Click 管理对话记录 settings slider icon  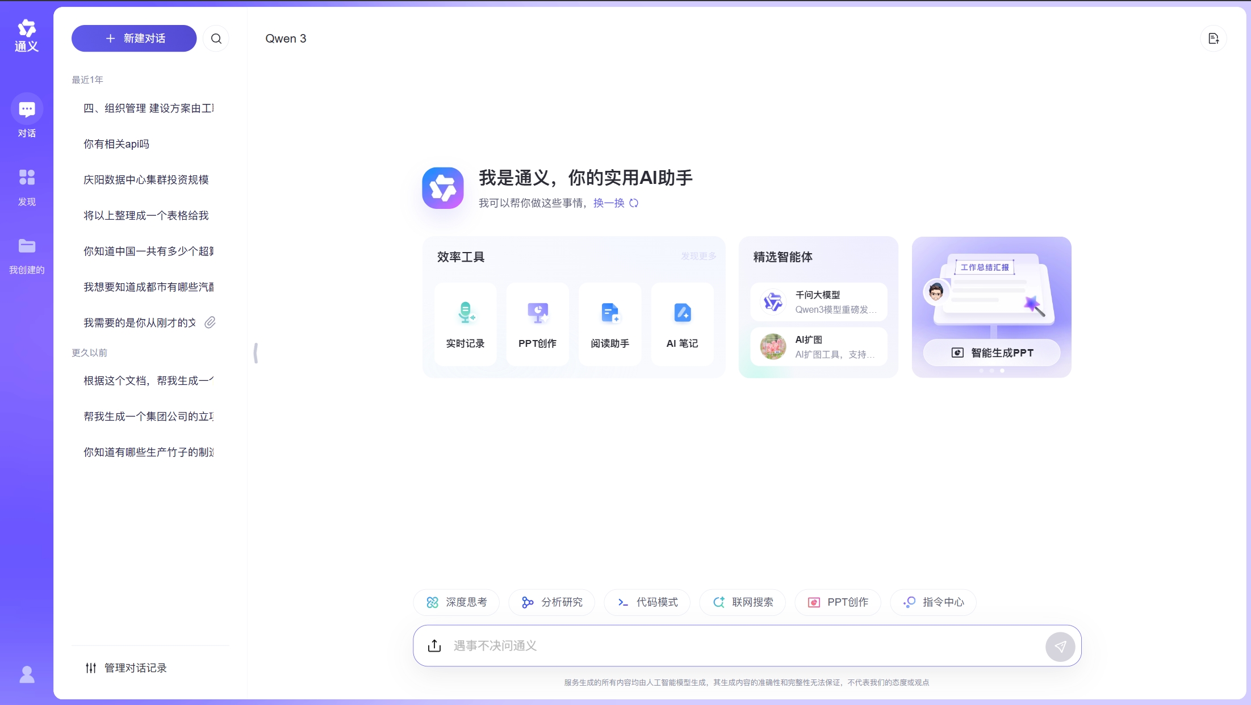(x=91, y=668)
